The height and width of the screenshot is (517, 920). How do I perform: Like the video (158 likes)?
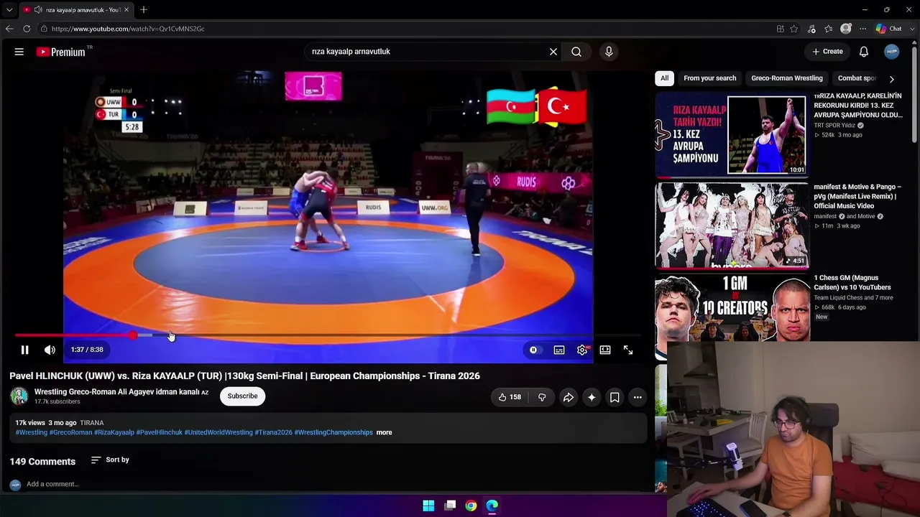click(509, 397)
